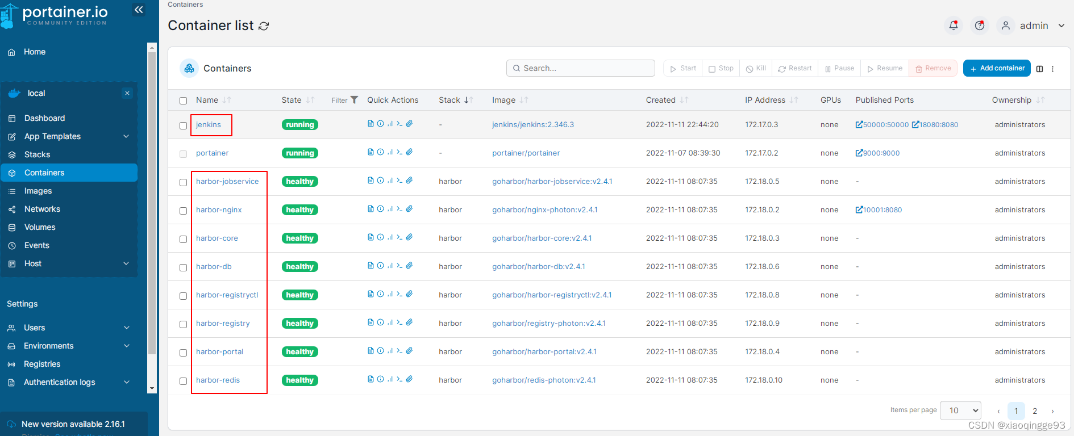The width and height of the screenshot is (1074, 436).
Task: Click the Add container button
Action: tap(997, 68)
